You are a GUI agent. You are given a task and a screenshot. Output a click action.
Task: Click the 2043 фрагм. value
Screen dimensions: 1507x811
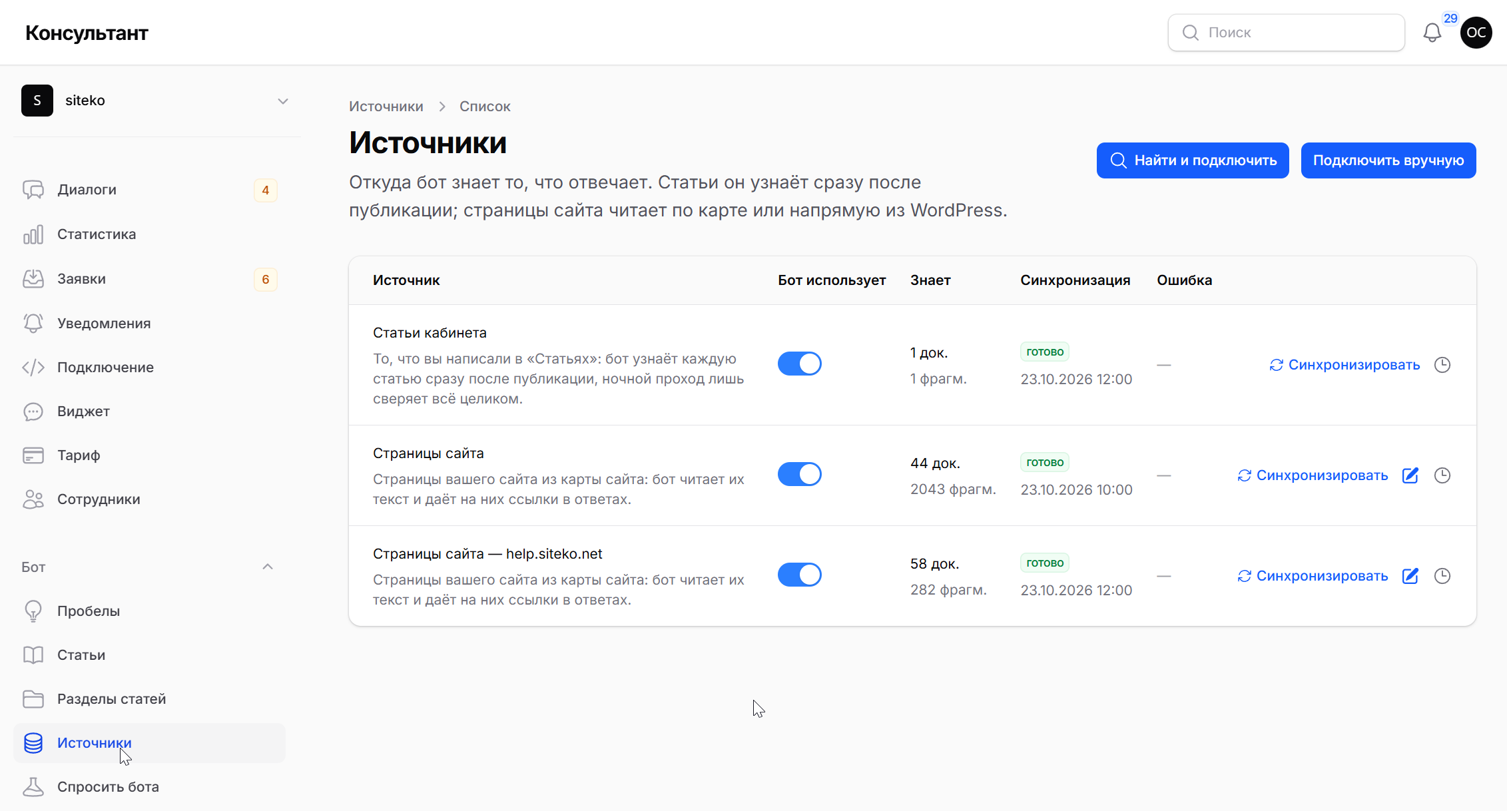(953, 489)
